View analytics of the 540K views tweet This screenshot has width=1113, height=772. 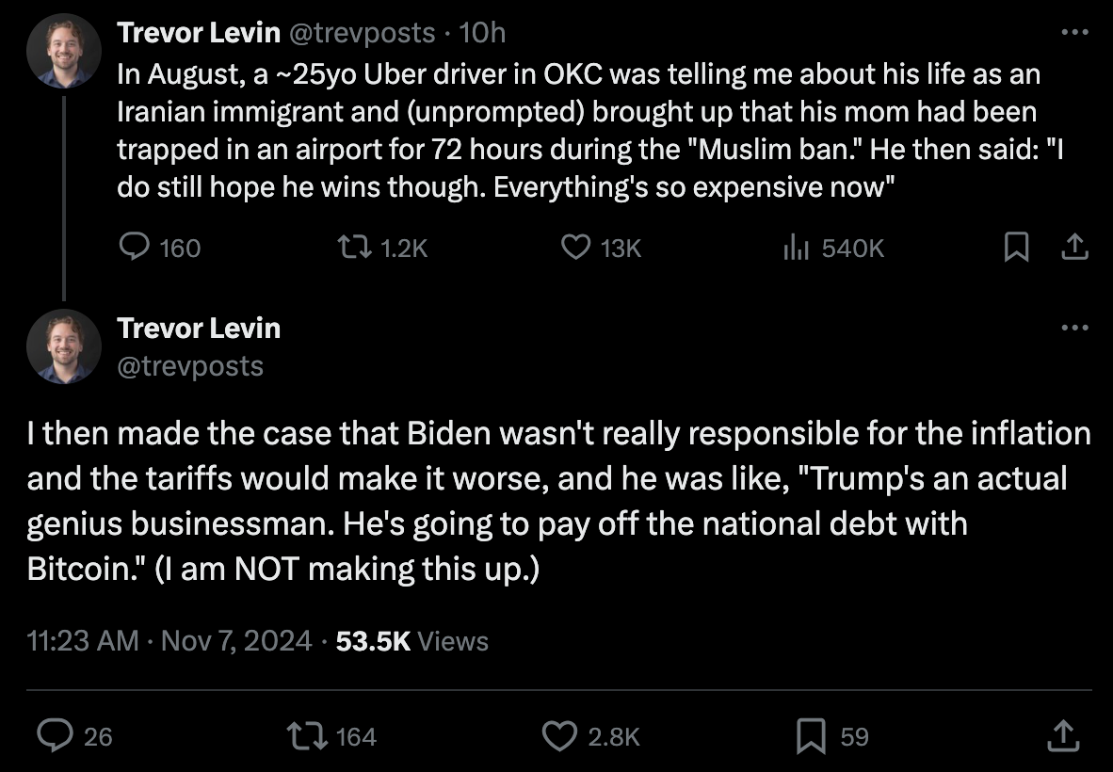pos(797,248)
